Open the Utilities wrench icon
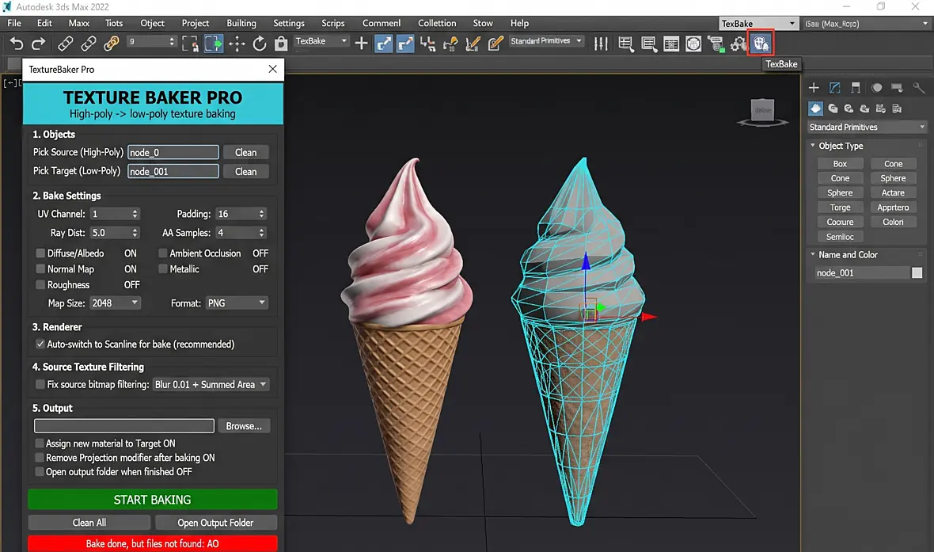The image size is (934, 552). pos(918,88)
